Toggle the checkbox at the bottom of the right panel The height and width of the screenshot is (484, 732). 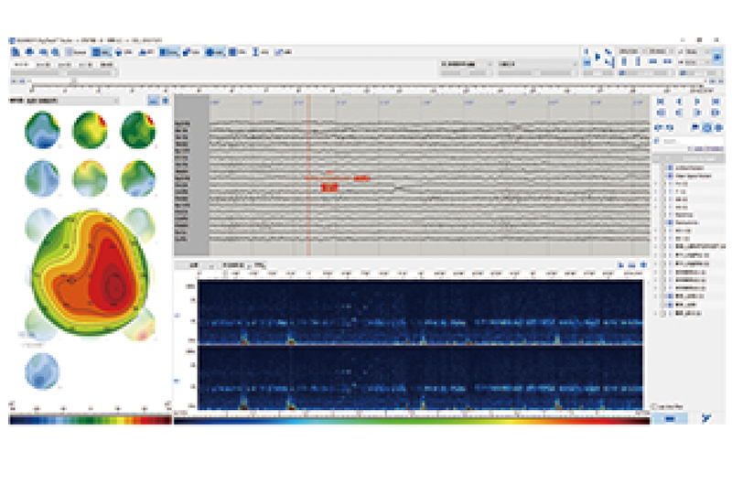tap(653, 405)
